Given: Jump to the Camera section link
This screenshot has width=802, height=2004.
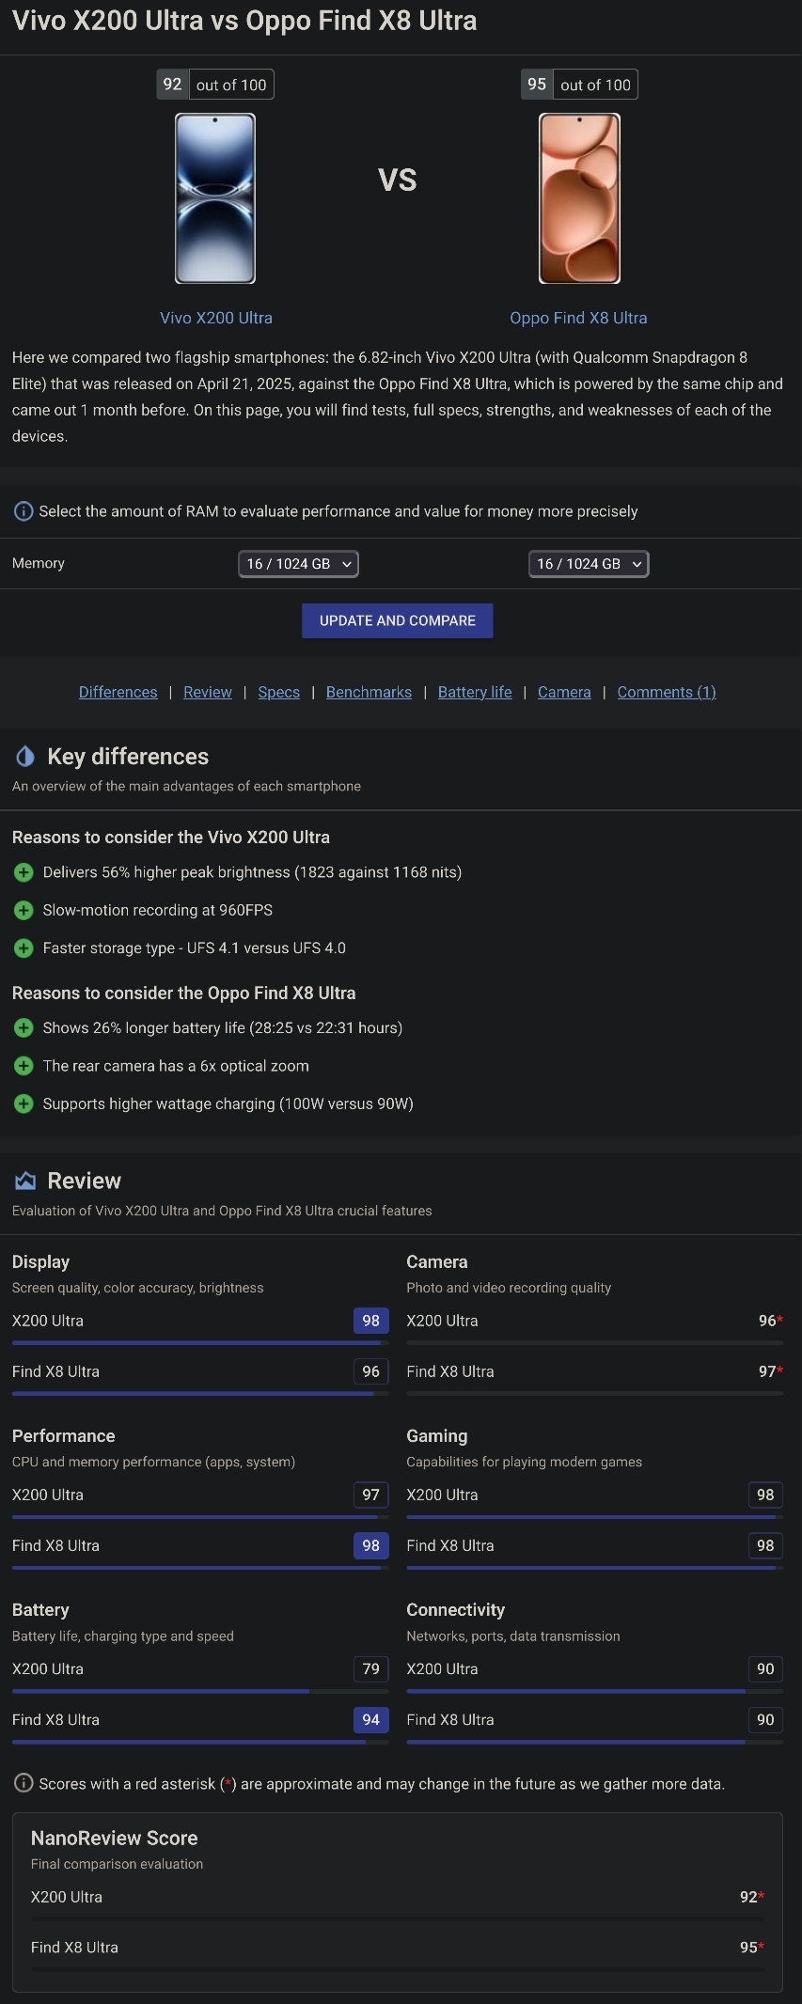Looking at the screenshot, I should click(564, 692).
